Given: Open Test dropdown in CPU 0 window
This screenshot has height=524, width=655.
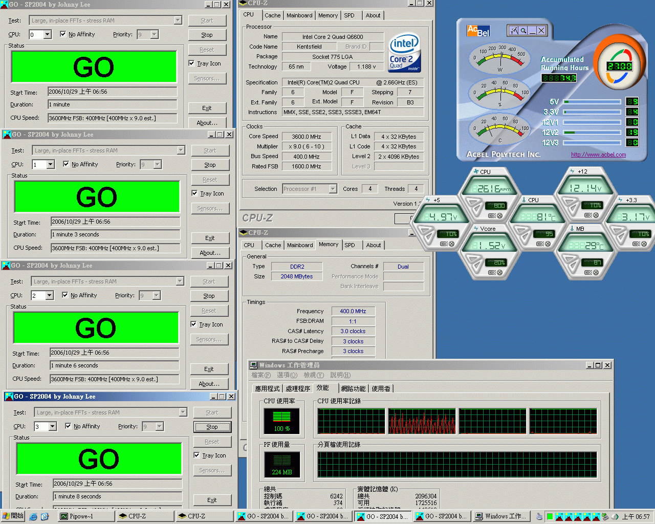Looking at the screenshot, I should point(178,20).
